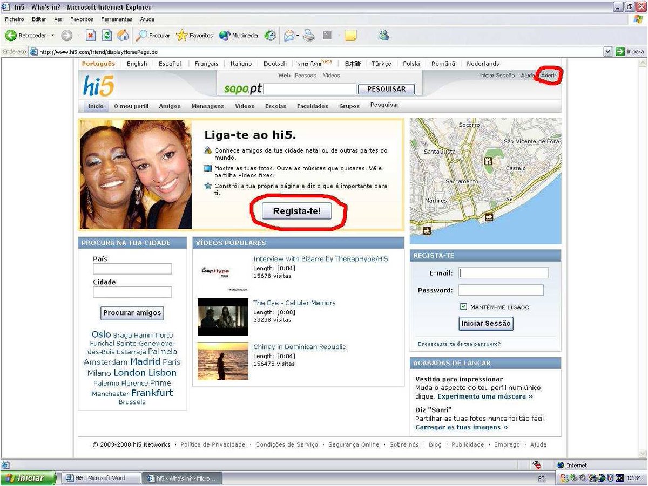Open the Retroceder history dropdown arrow

(x=53, y=36)
